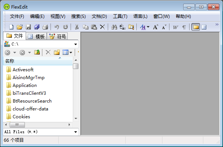
Task: Open Find with binoculars icon
Action: point(114,27)
